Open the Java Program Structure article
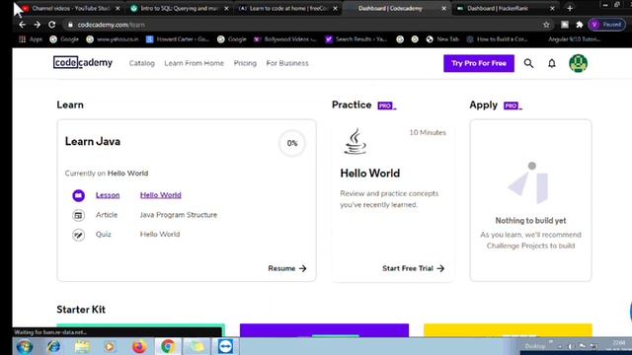Viewport: 632px width, 355px height. (x=179, y=215)
